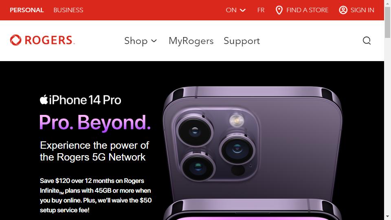This screenshot has width=391, height=220.
Task: Go to Support in the navigation
Action: point(242,41)
